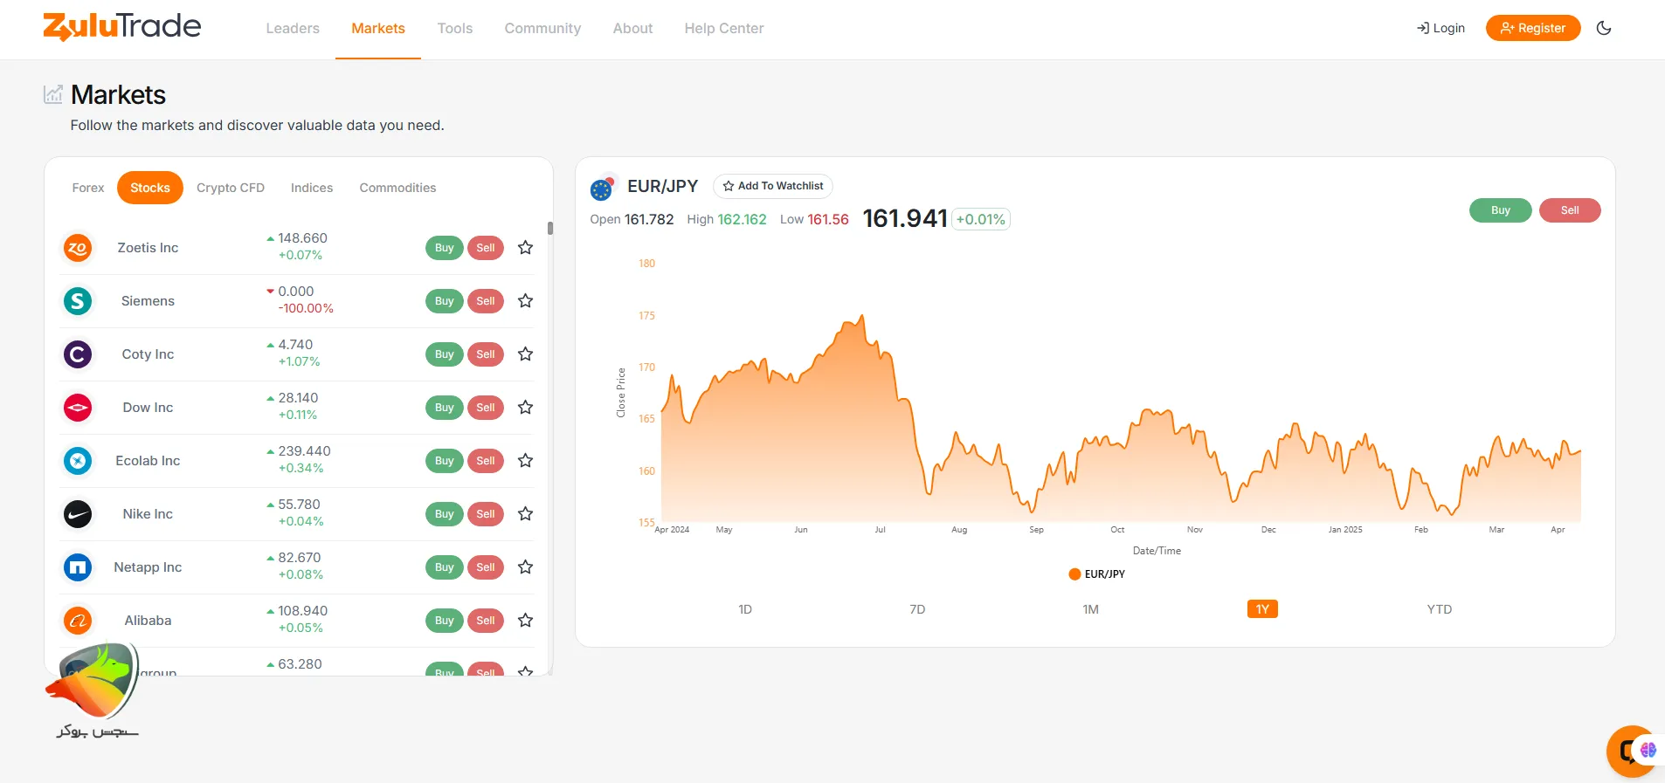This screenshot has height=783, width=1665.
Task: Click the Siemens logo icon
Action: tap(78, 301)
